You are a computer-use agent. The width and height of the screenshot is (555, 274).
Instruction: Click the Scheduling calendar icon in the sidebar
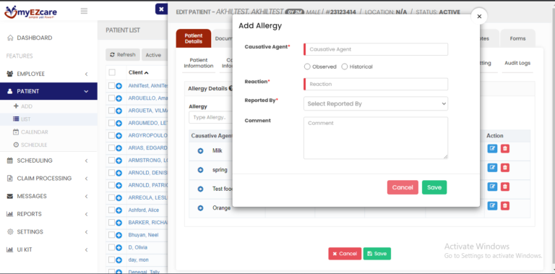click(10, 160)
